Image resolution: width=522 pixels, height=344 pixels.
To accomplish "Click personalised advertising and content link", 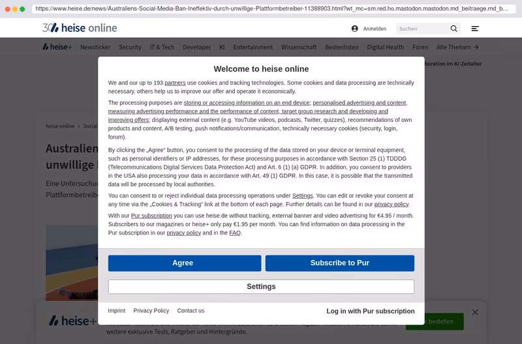I will (360, 103).
